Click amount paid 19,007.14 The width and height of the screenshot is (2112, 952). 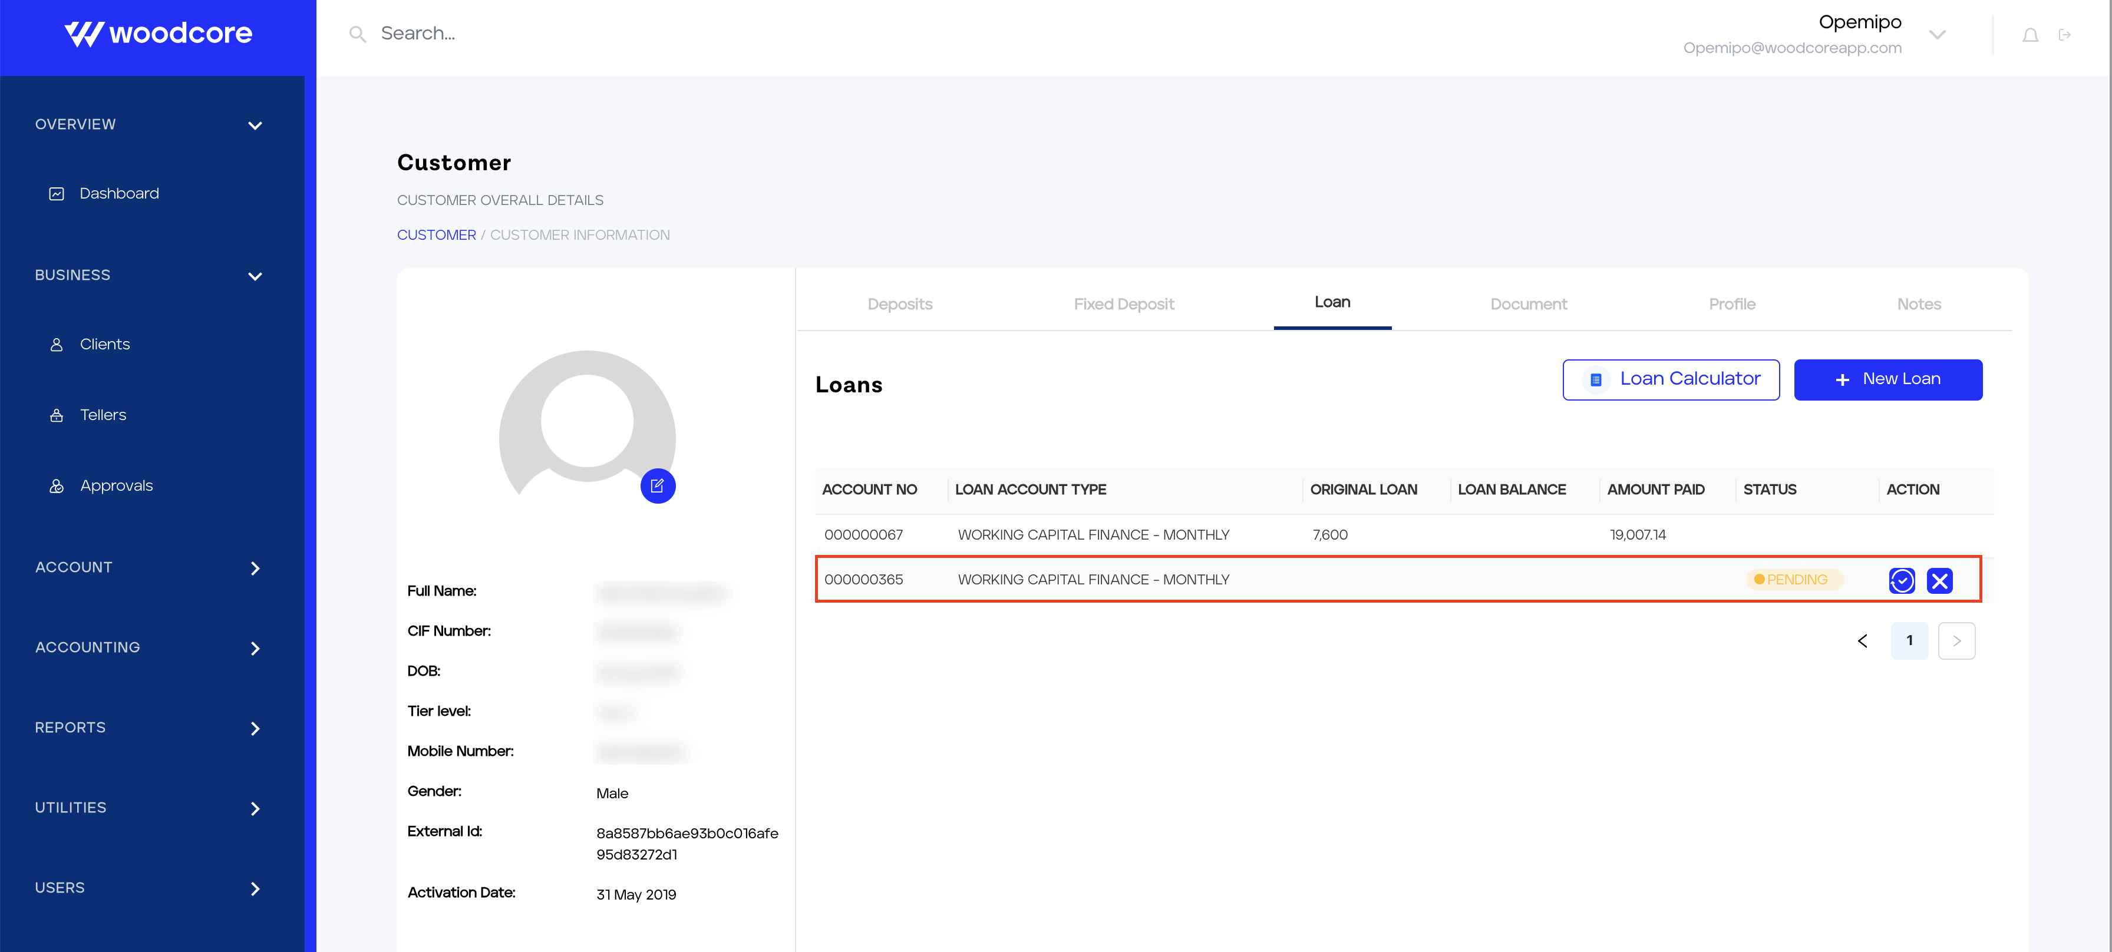tap(1637, 535)
